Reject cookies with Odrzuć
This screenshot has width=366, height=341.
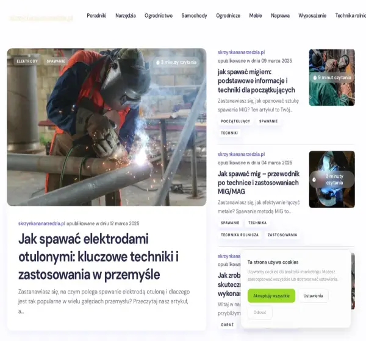260,312
